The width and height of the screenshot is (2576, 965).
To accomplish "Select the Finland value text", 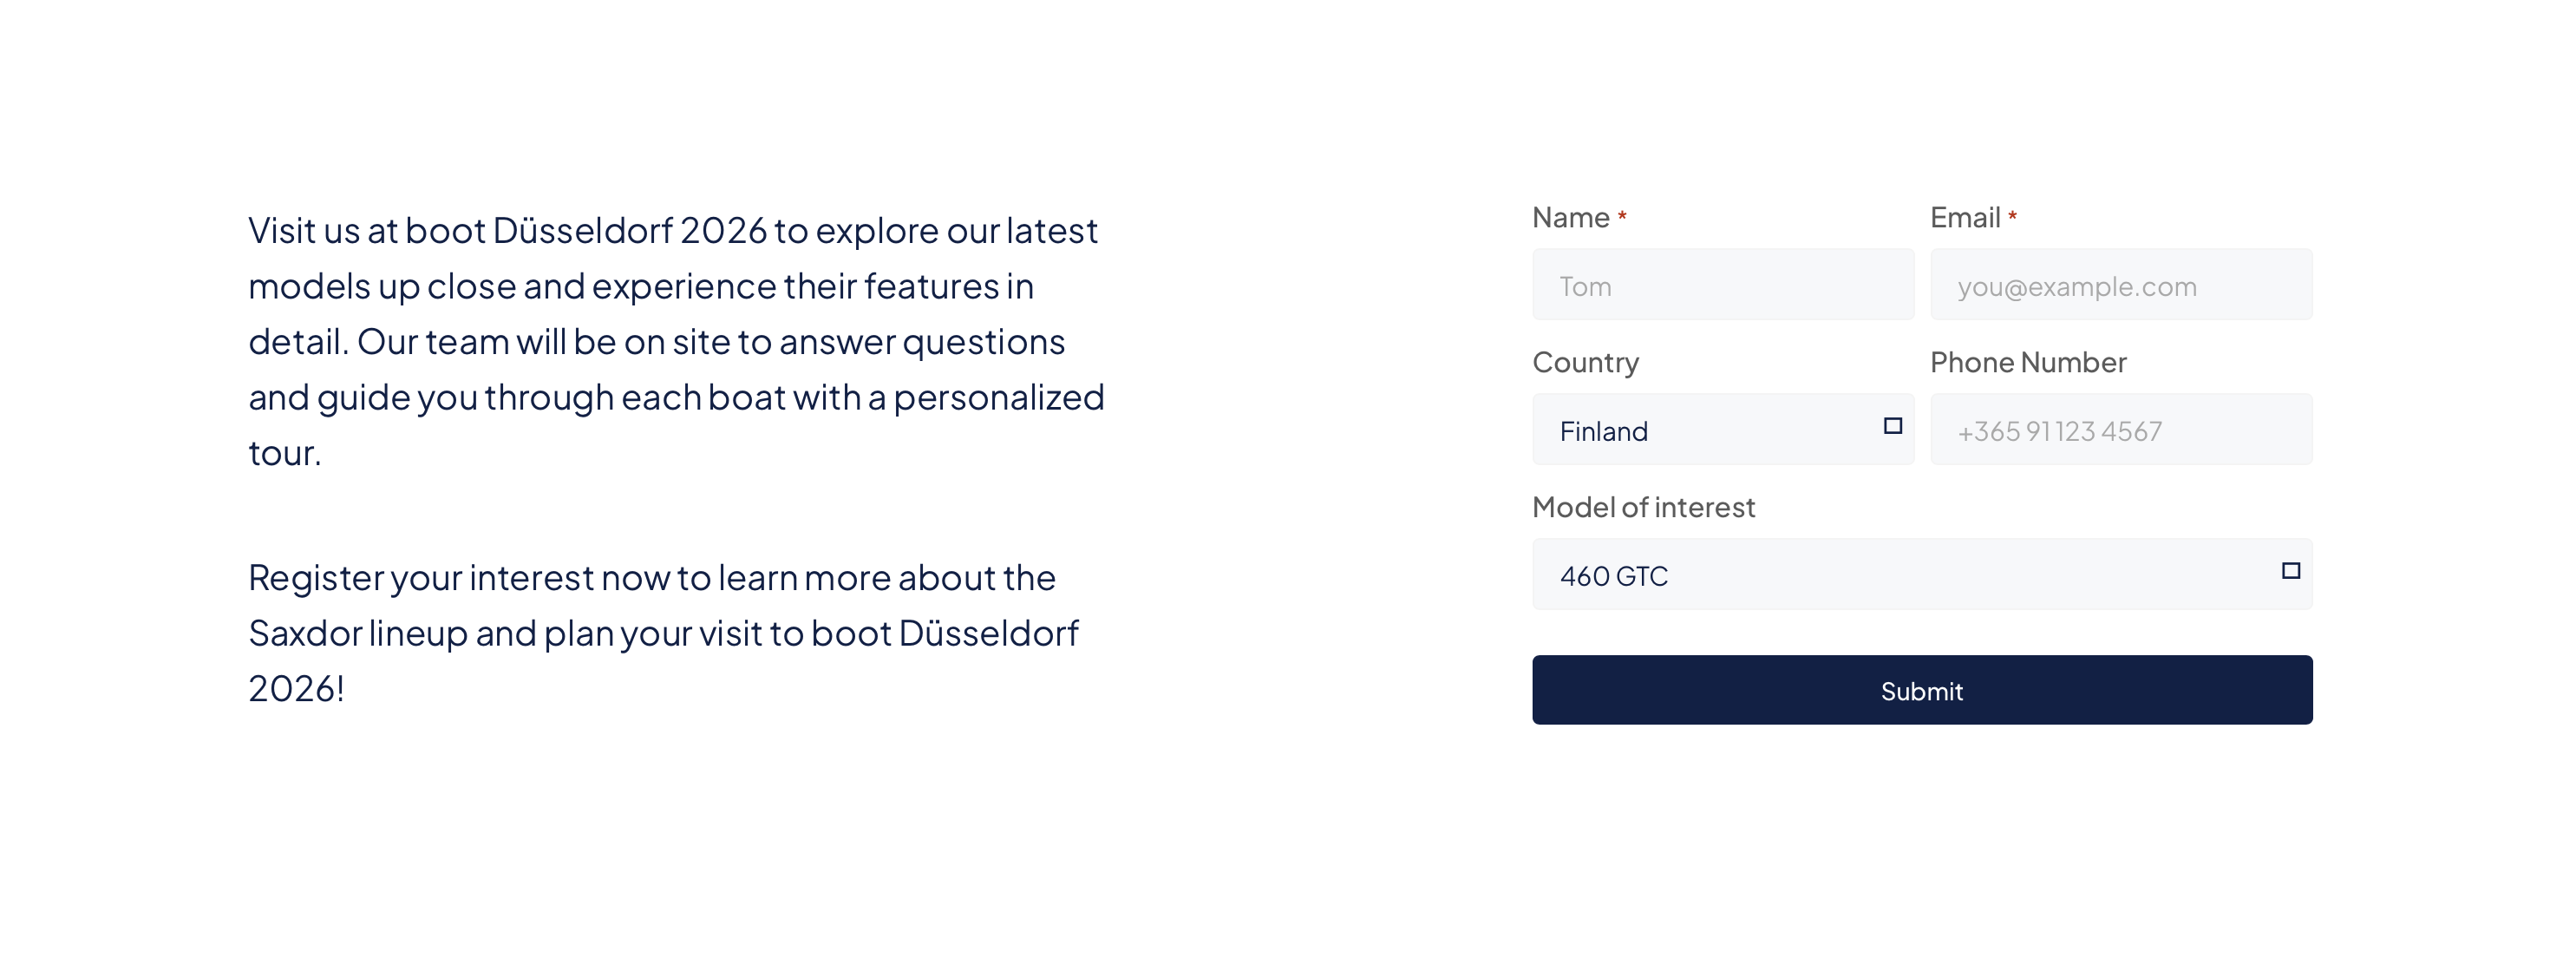I will [1603, 431].
